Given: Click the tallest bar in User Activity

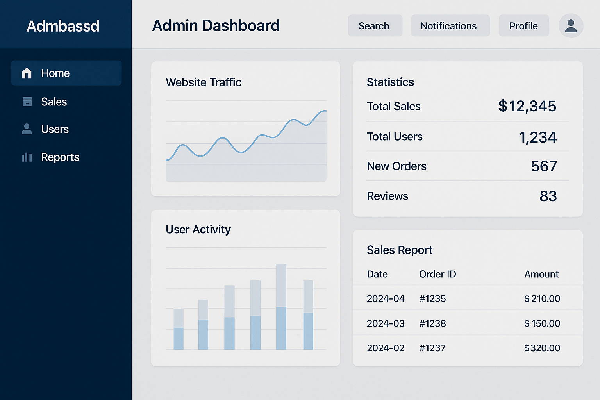Looking at the screenshot, I should coord(281,307).
